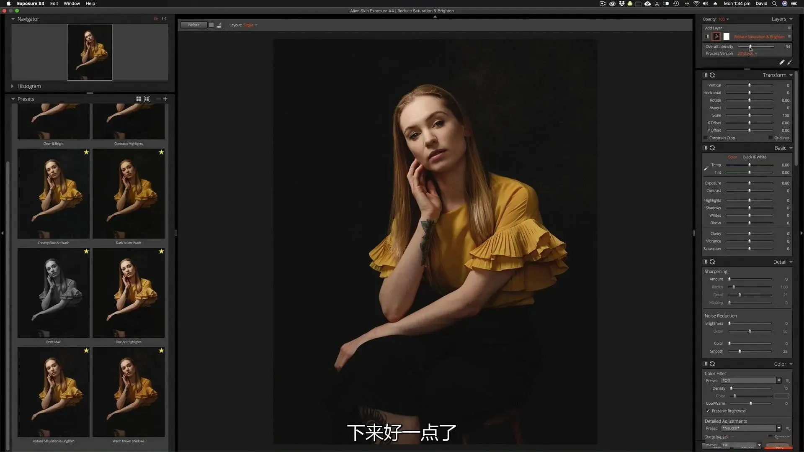Toggle the Basic panel on/off switch
This screenshot has width=804, height=452.
click(x=705, y=148)
